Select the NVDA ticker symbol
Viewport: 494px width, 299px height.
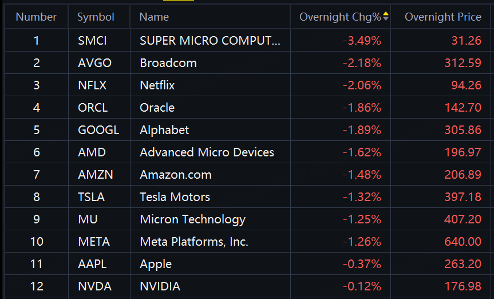pos(94,286)
